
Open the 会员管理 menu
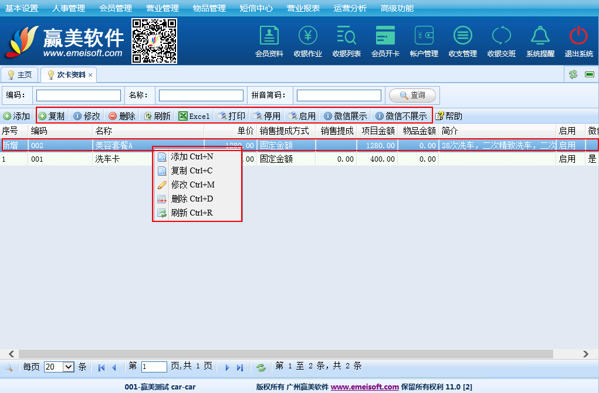[115, 8]
